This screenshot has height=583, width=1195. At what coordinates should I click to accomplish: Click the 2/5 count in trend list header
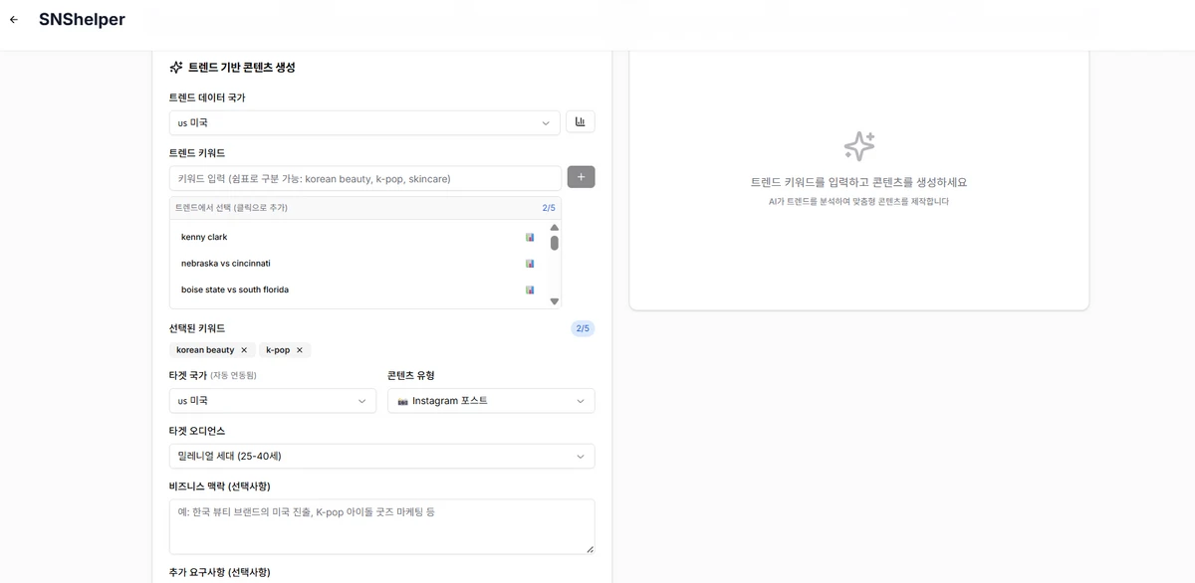(x=549, y=208)
